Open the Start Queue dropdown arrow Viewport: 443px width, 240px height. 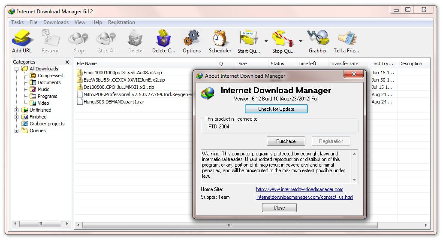point(266,41)
